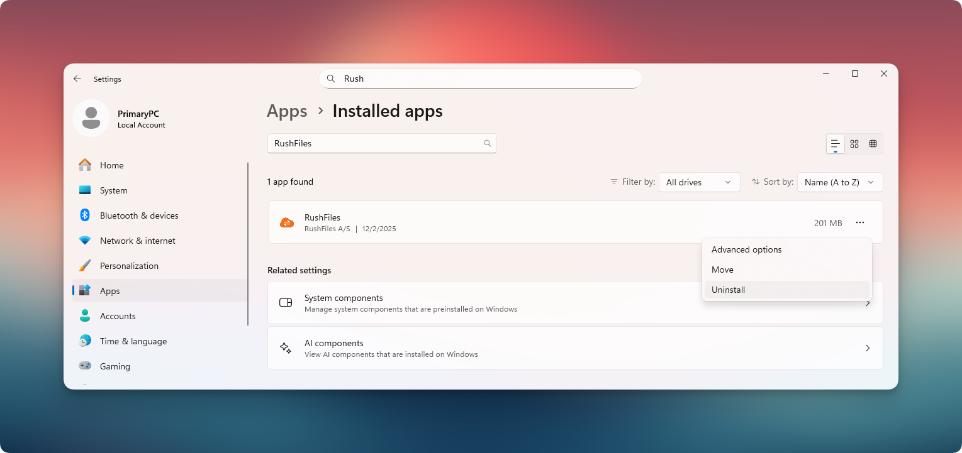Click the AI components chevron arrow
Viewport: 962px width, 453px height.
pos(868,348)
